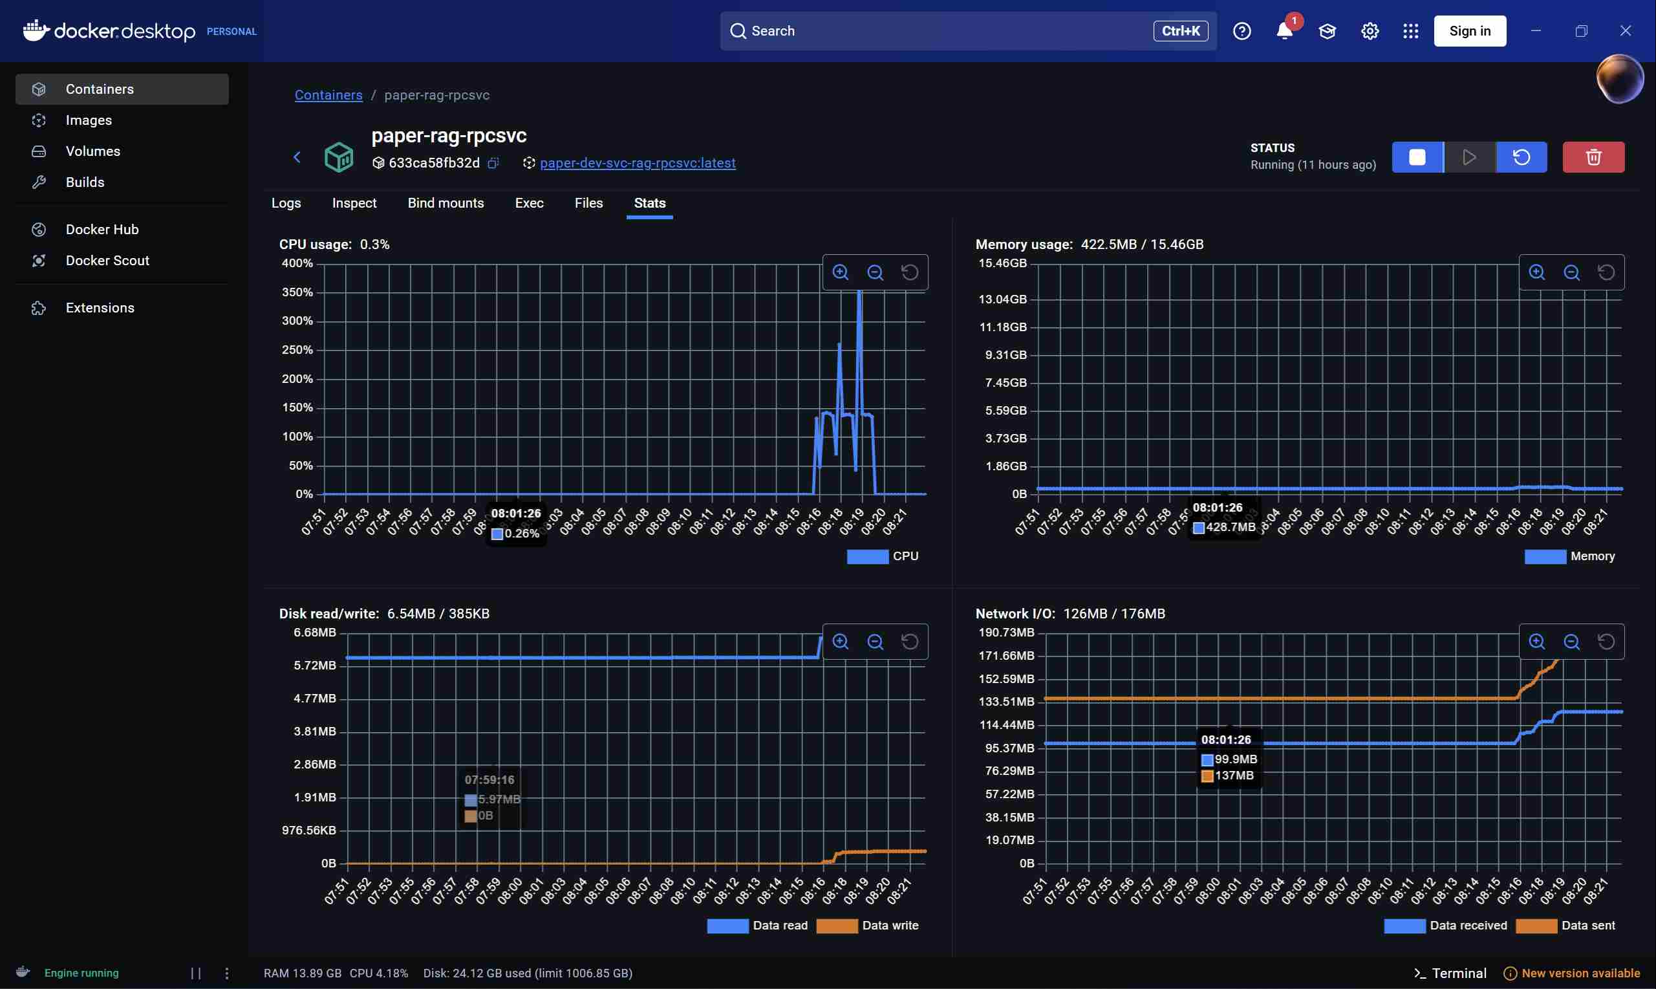This screenshot has width=1656, height=989.
Task: Restart the paper-rag-rpcsvc container
Action: [x=1522, y=157]
